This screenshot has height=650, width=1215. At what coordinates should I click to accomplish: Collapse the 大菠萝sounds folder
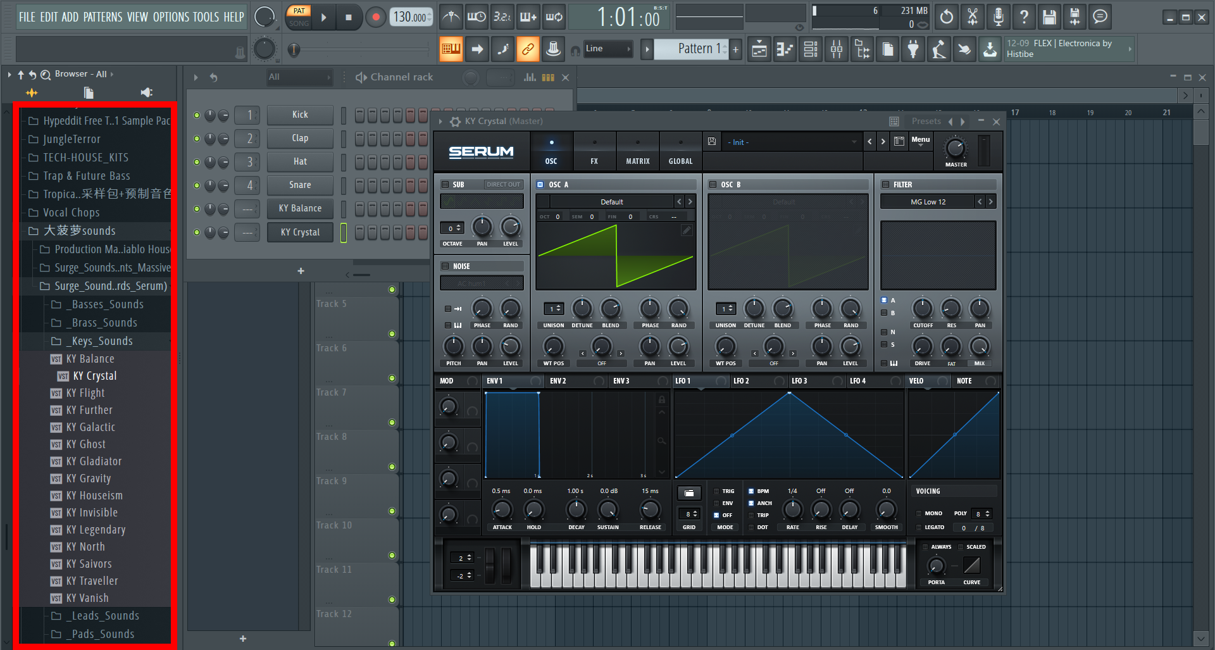click(79, 231)
